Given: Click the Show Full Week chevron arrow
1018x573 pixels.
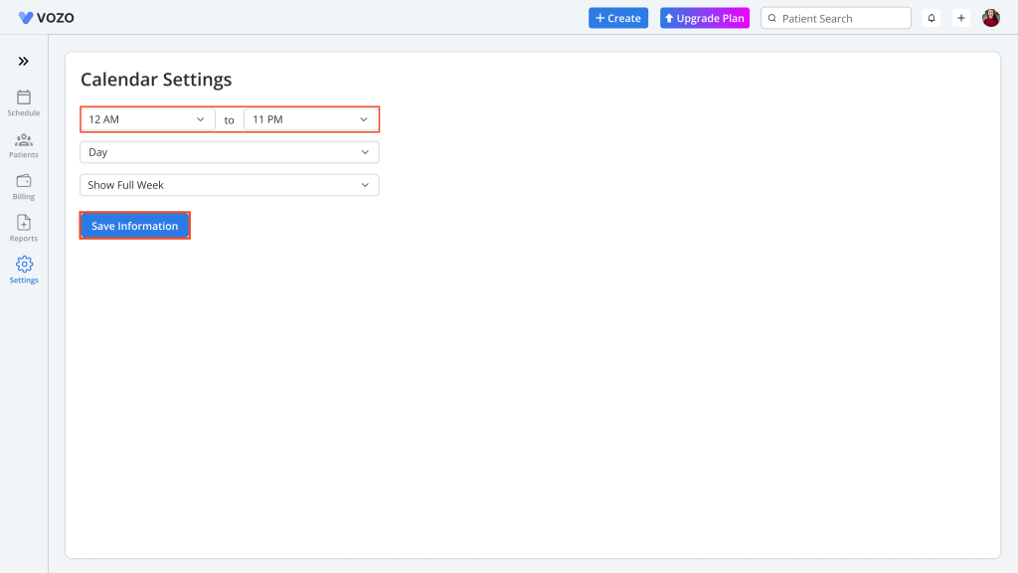Looking at the screenshot, I should pyautogui.click(x=365, y=185).
